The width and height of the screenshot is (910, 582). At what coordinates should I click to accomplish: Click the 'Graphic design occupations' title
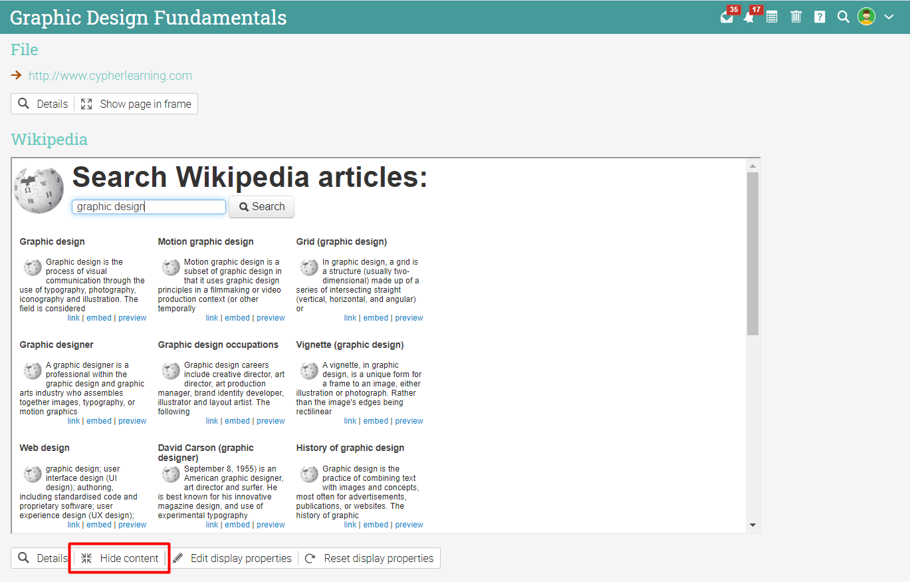tap(218, 345)
